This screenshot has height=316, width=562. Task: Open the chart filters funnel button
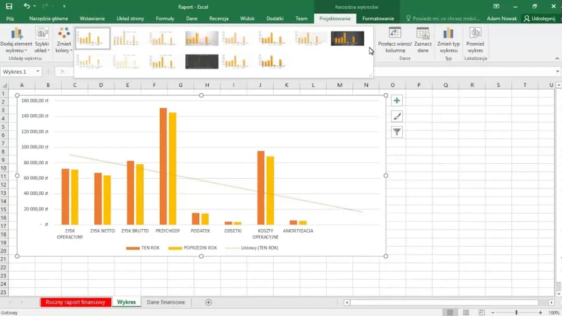pos(397,132)
